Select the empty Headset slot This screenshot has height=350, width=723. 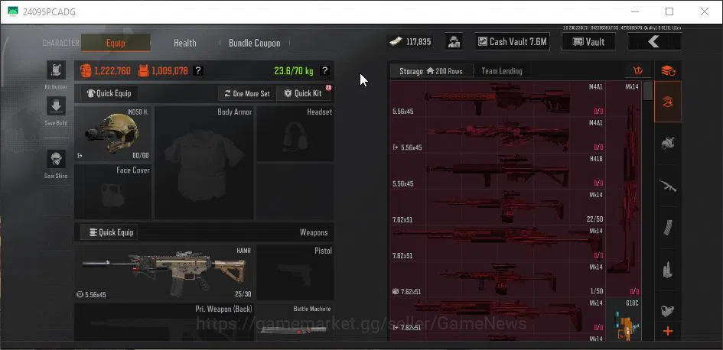pos(295,134)
